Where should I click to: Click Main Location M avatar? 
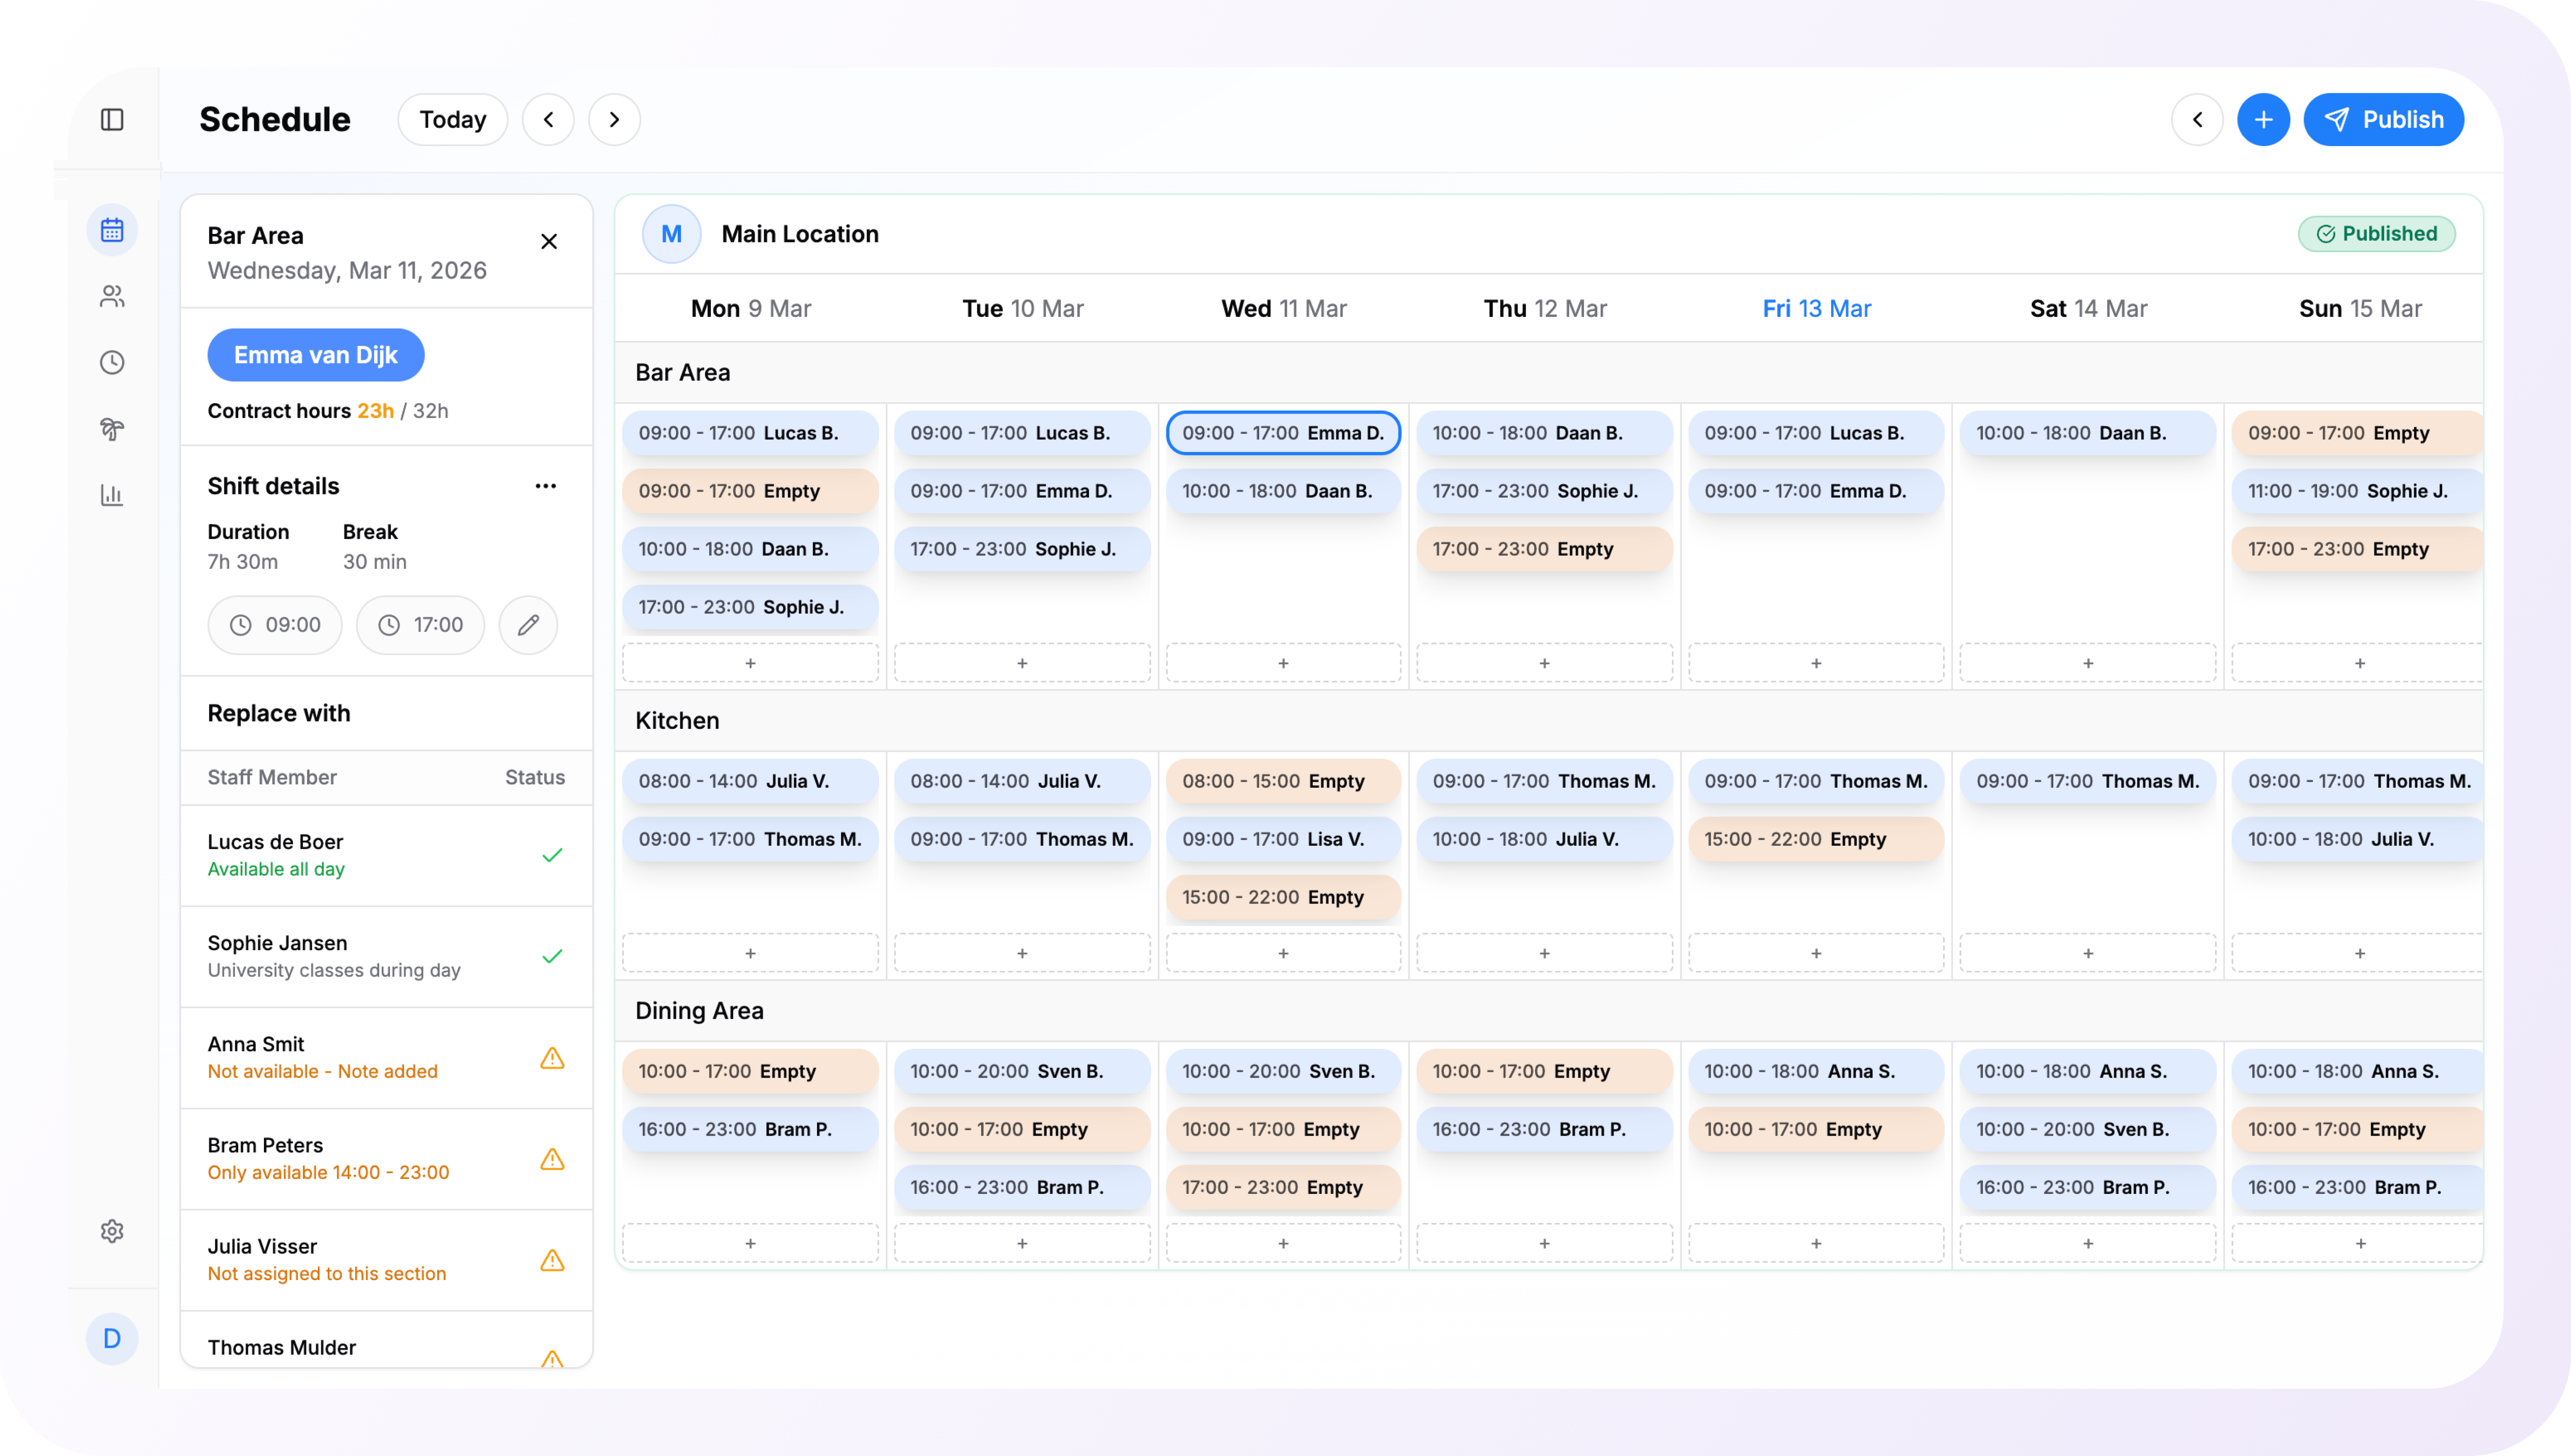tap(671, 234)
